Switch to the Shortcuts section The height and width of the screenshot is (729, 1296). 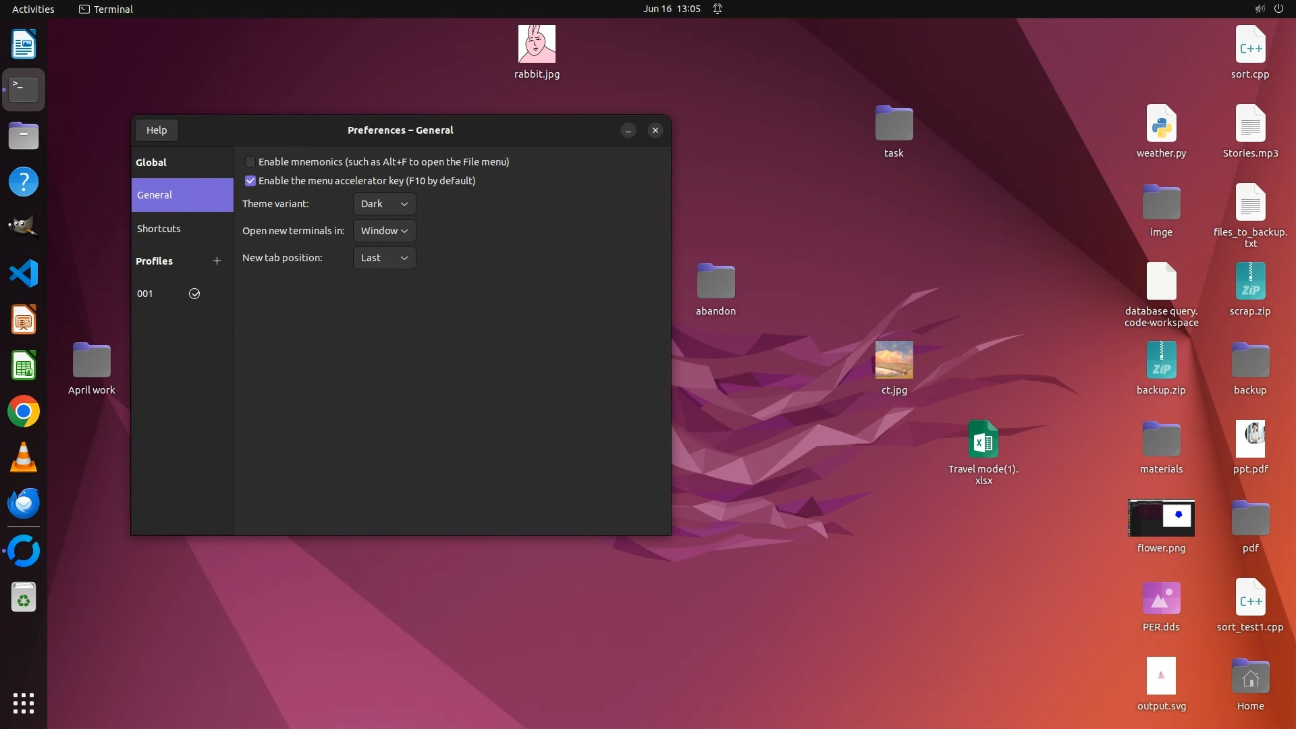tap(159, 229)
